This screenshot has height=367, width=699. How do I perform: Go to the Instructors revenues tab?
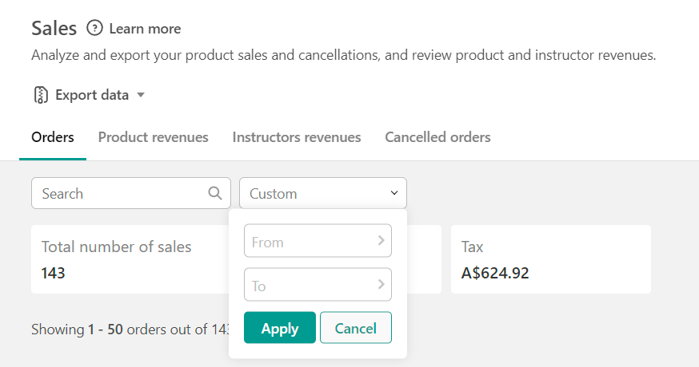[297, 137]
